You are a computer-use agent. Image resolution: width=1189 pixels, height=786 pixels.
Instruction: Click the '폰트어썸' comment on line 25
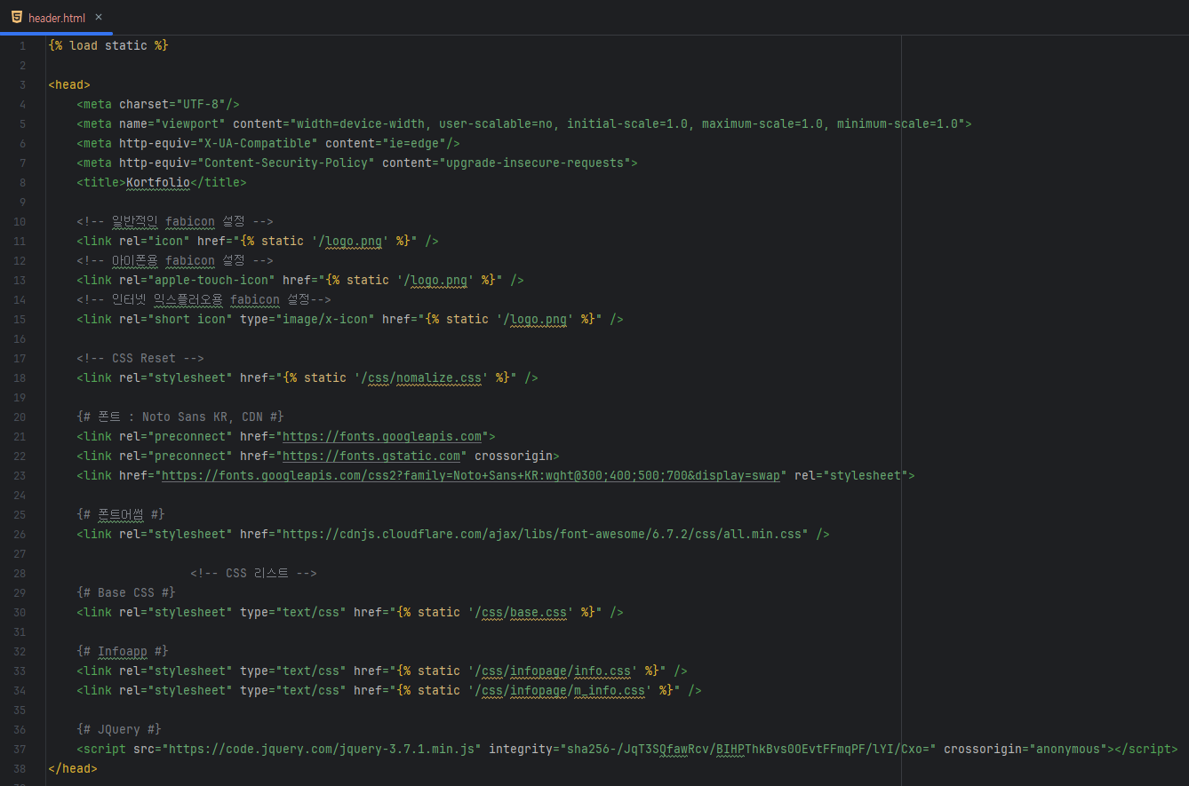coord(121,514)
